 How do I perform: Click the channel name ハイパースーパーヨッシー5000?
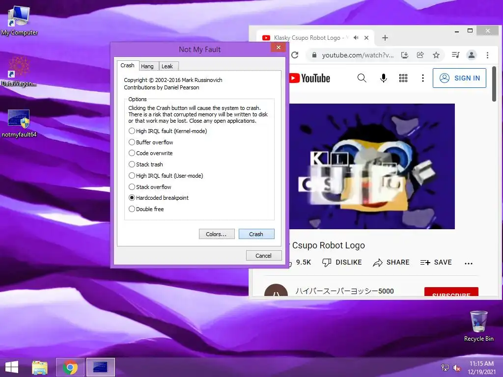(344, 291)
